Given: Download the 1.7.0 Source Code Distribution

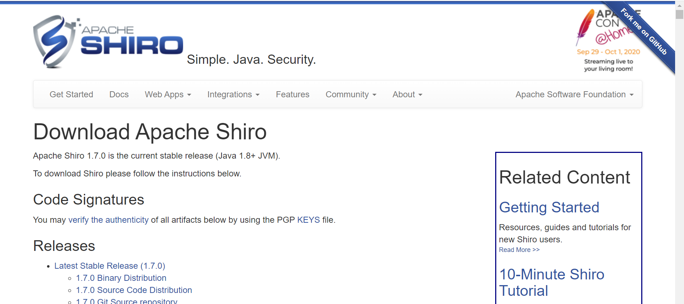Looking at the screenshot, I should (x=134, y=290).
